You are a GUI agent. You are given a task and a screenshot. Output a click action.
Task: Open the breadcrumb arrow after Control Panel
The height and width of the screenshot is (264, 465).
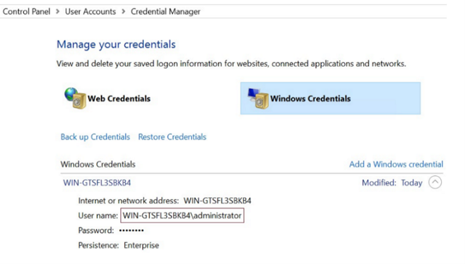click(58, 12)
